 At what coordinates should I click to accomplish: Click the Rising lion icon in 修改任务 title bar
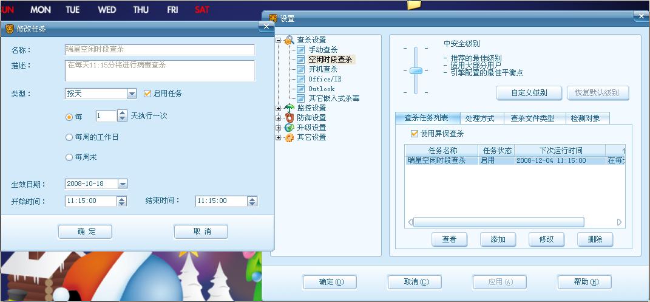click(10, 29)
